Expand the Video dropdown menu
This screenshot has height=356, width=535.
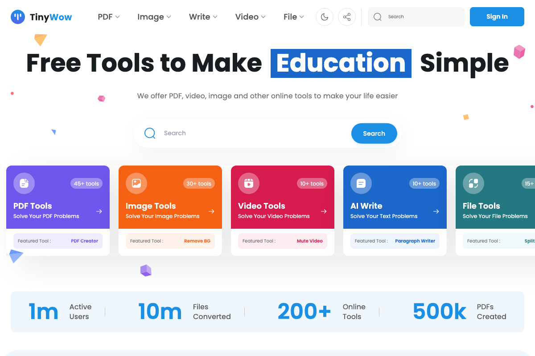[251, 17]
